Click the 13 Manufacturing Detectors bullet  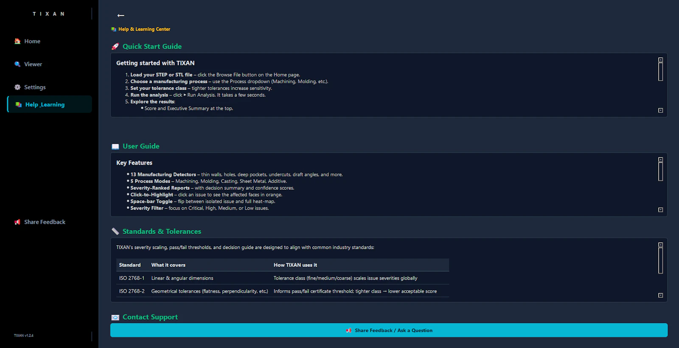pyautogui.click(x=236, y=174)
